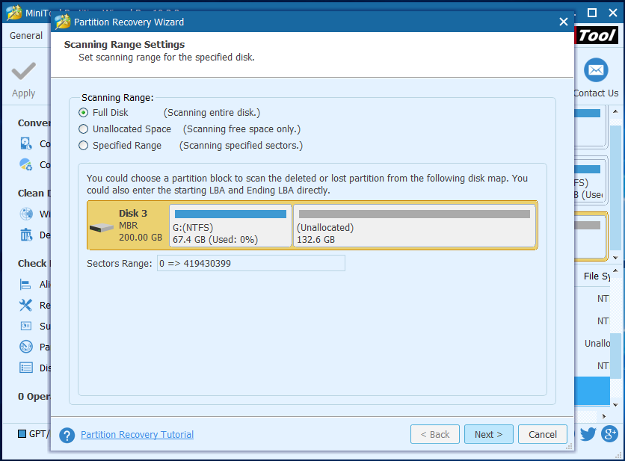This screenshot has width=625, height=461.
Task: Click the disk map panel scroll-down arrow
Action: coord(615,258)
